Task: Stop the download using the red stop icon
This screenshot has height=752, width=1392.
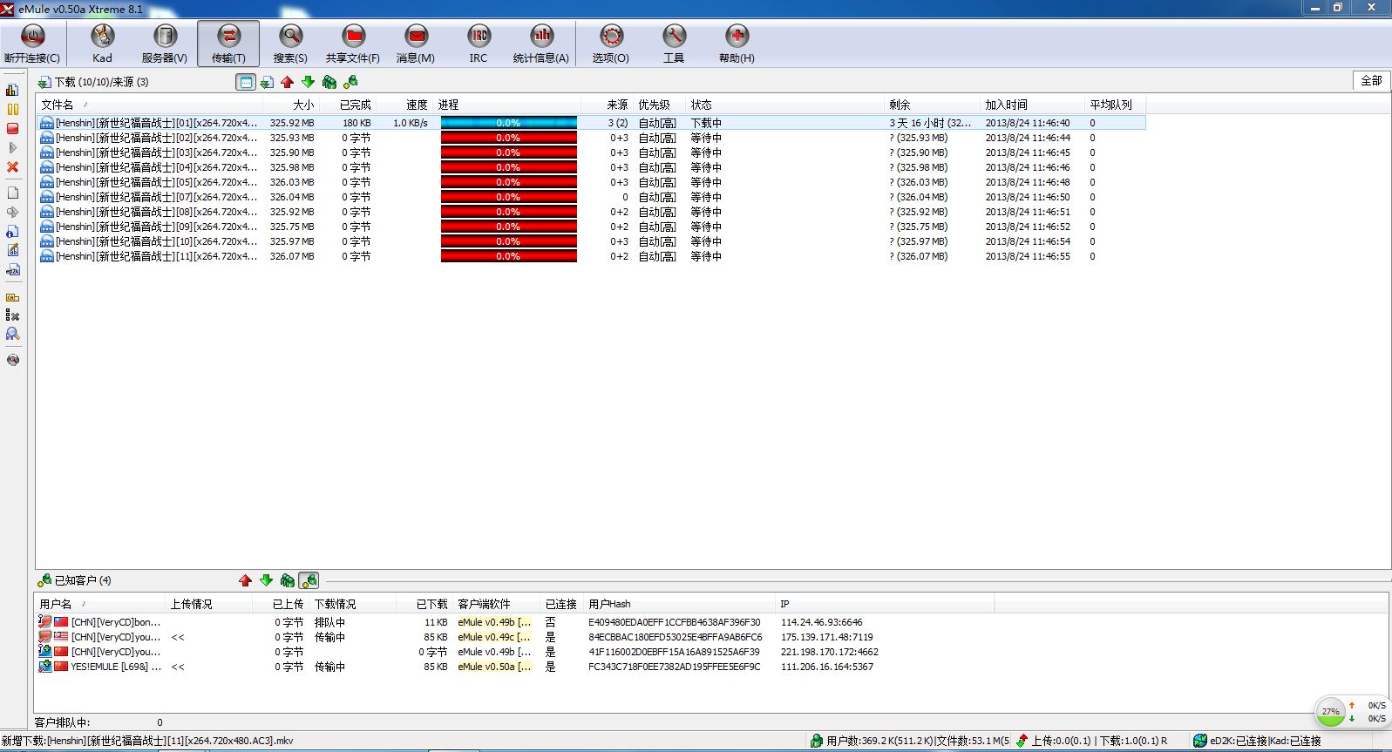Action: tap(12, 128)
